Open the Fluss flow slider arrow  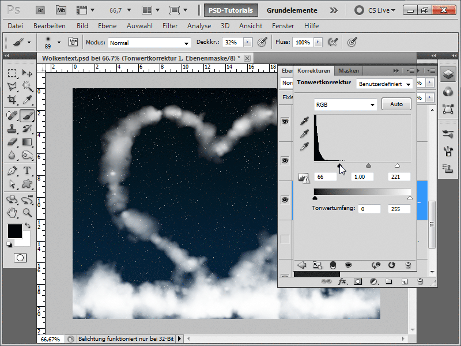tap(318, 42)
